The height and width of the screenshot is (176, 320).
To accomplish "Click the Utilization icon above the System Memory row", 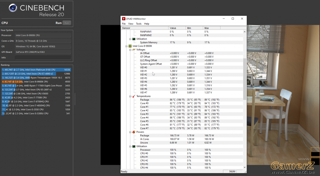I will (x=134, y=39).
